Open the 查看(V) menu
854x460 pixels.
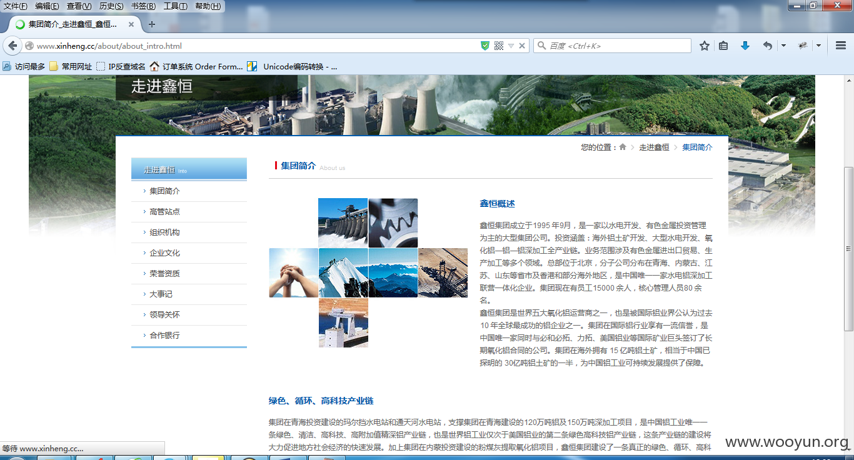click(79, 6)
